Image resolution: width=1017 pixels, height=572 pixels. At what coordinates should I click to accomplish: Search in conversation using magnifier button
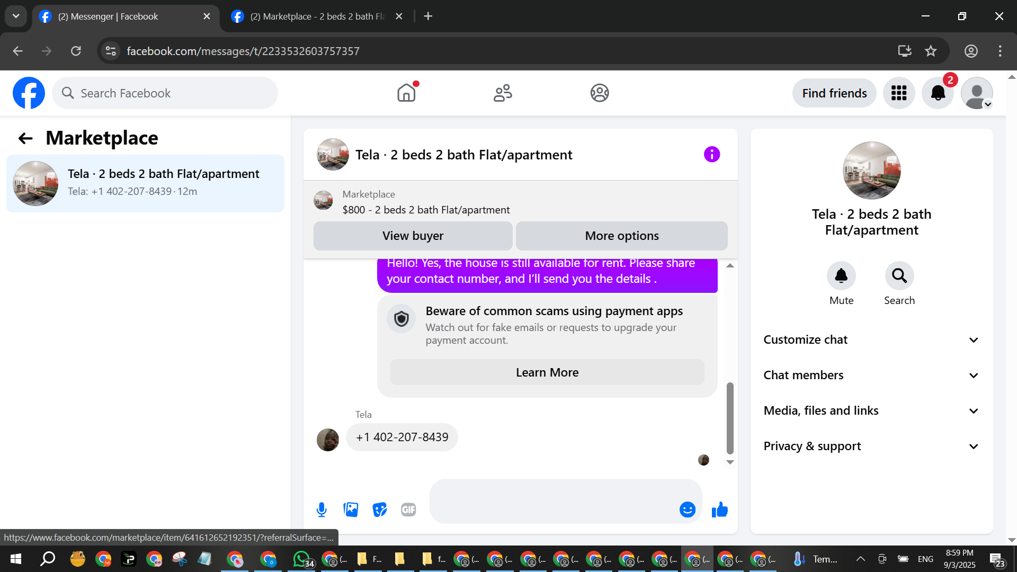(899, 275)
